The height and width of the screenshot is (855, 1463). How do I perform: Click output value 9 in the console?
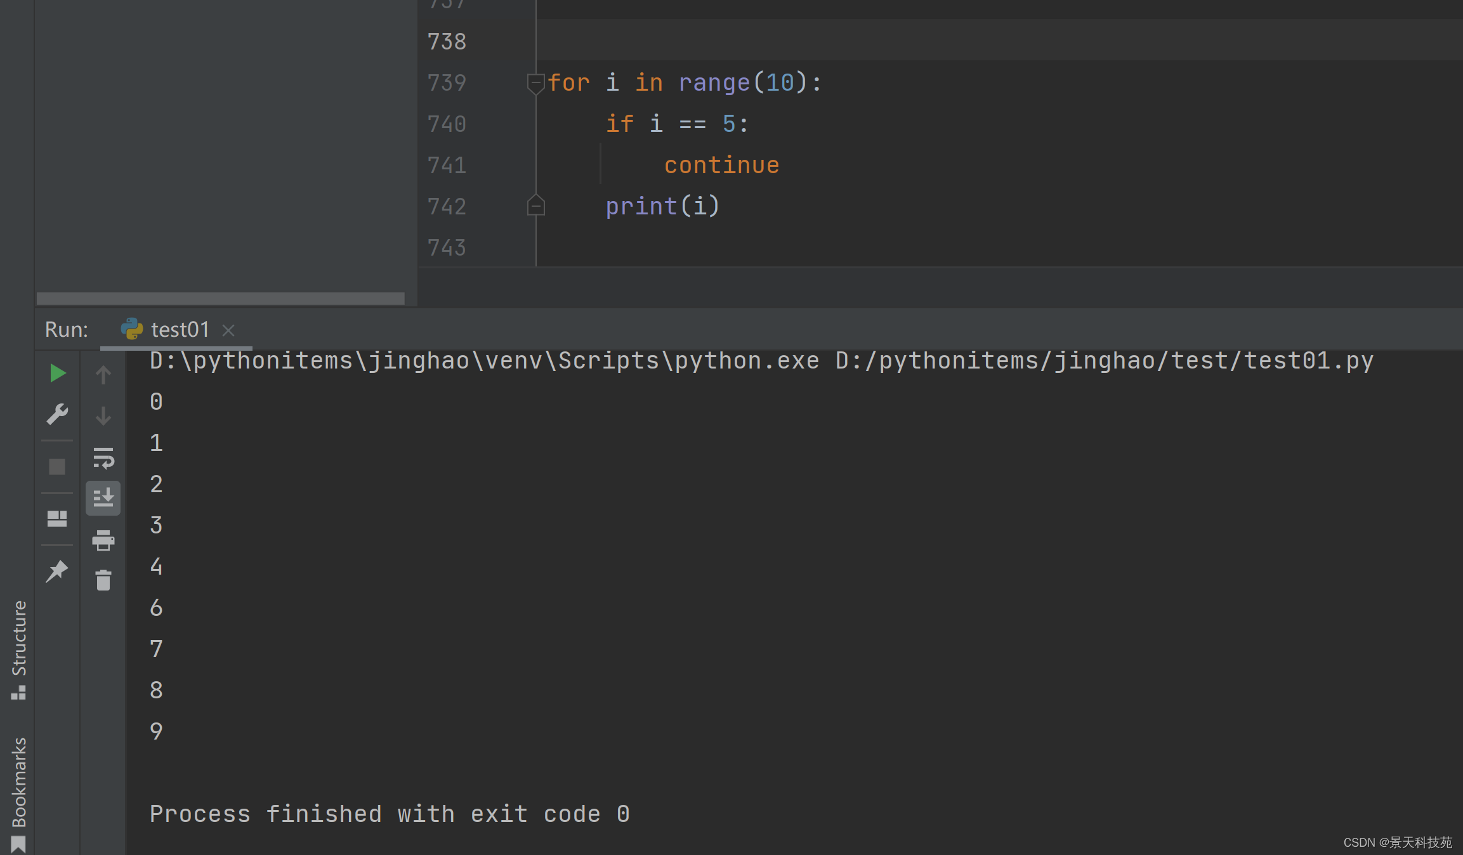156,732
